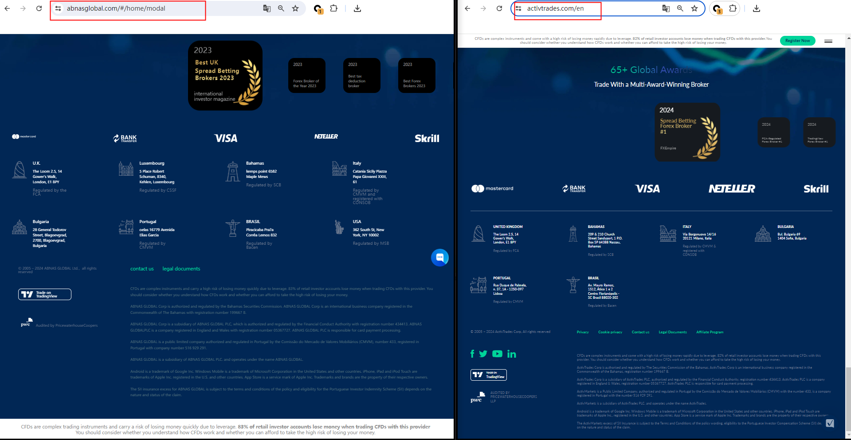Open Affiliate Program link in ActivTrades footer
Image resolution: width=851 pixels, height=440 pixels.
[710, 332]
